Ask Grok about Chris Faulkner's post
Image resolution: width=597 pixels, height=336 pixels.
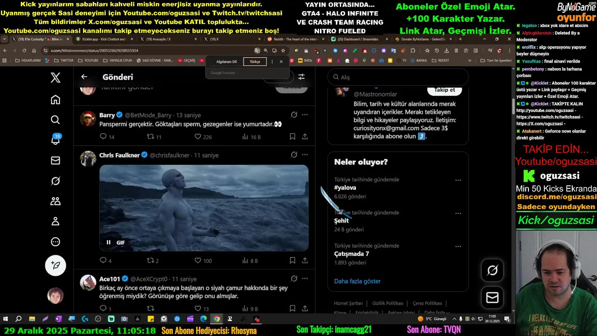(294, 155)
